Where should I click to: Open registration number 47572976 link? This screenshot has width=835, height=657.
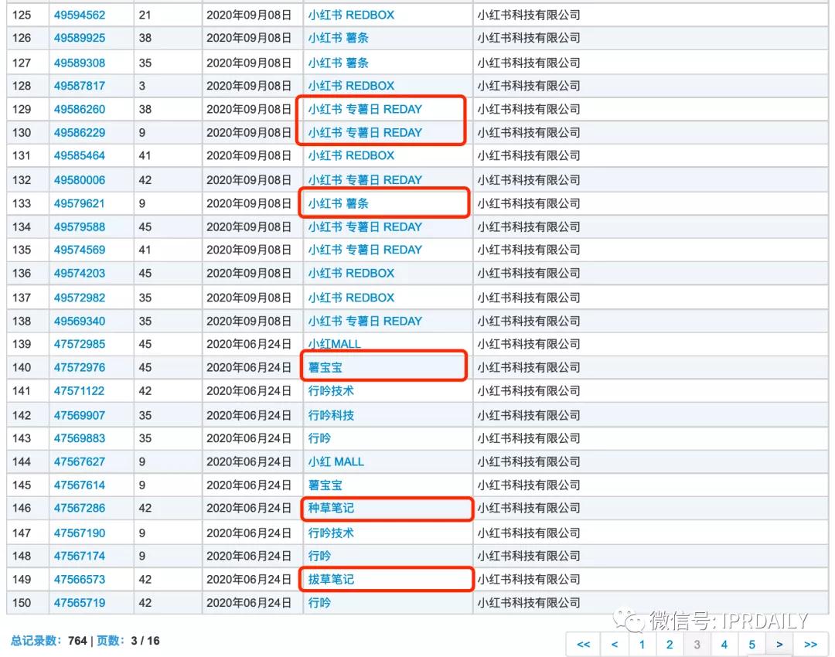point(80,367)
